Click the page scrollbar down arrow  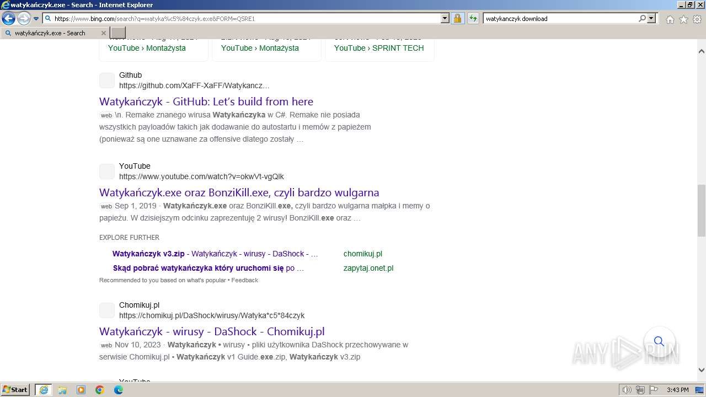pos(702,370)
